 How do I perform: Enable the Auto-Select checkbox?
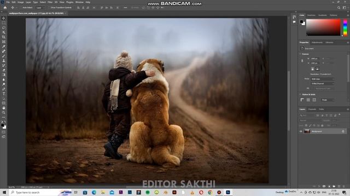pos(21,8)
